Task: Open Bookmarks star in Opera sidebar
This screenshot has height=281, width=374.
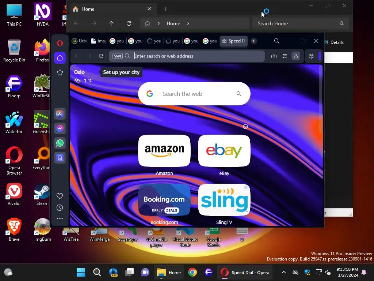Action: tap(60, 73)
